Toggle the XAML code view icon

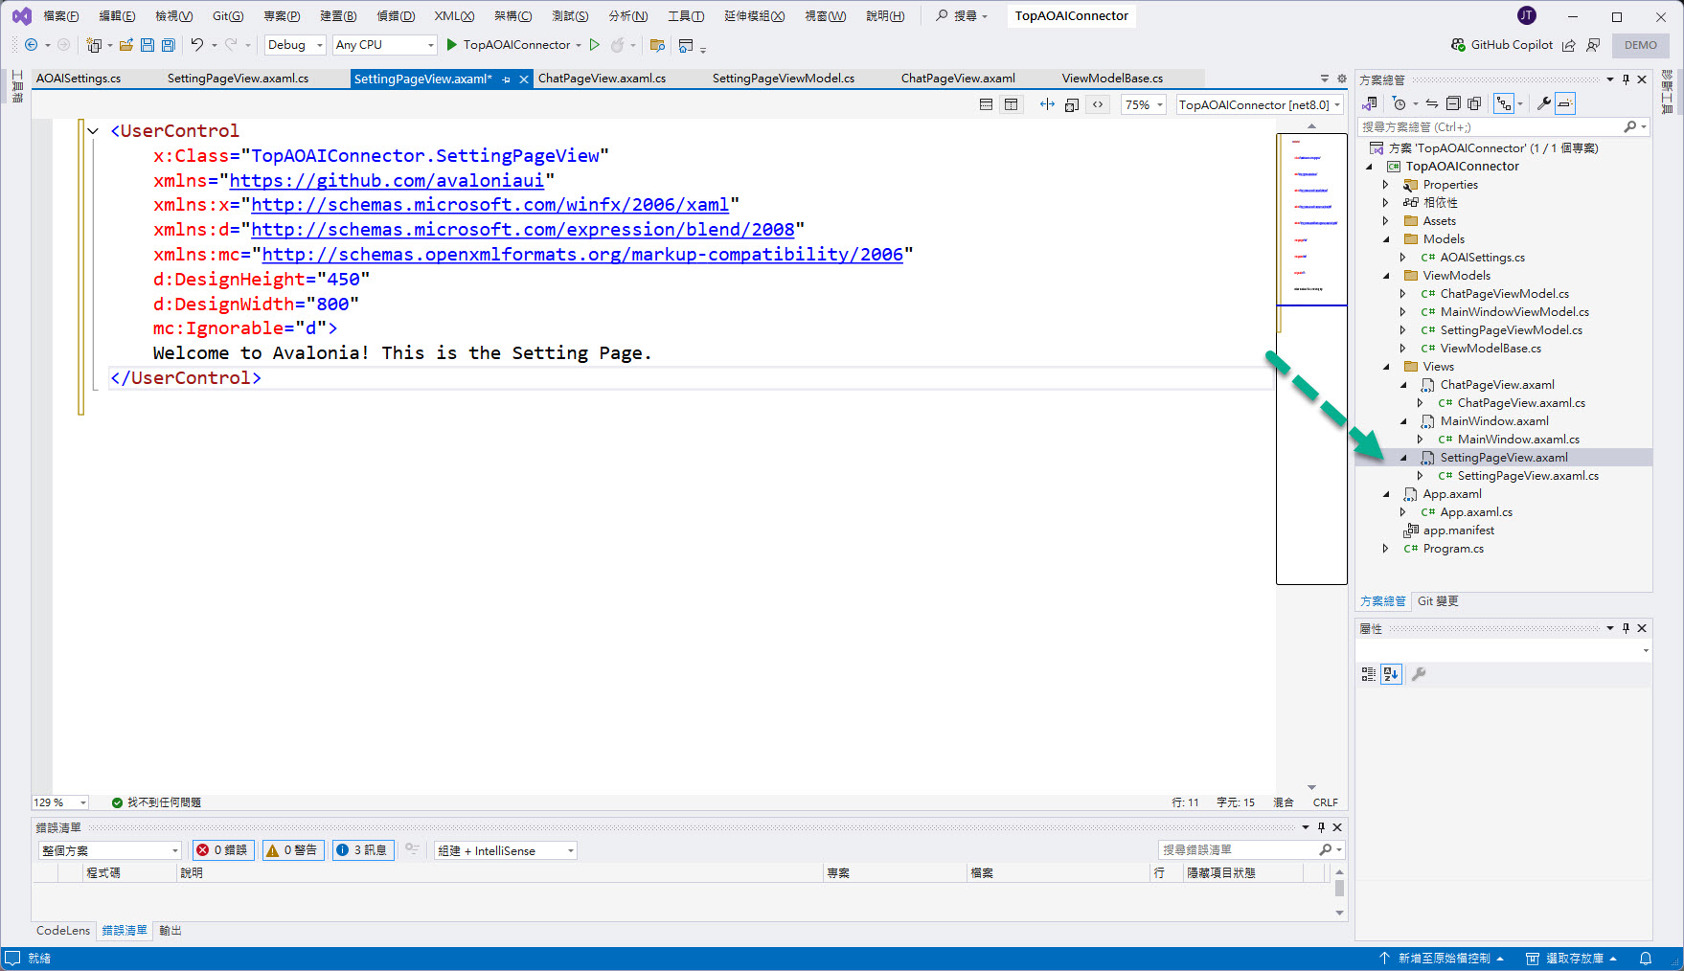(x=1098, y=104)
